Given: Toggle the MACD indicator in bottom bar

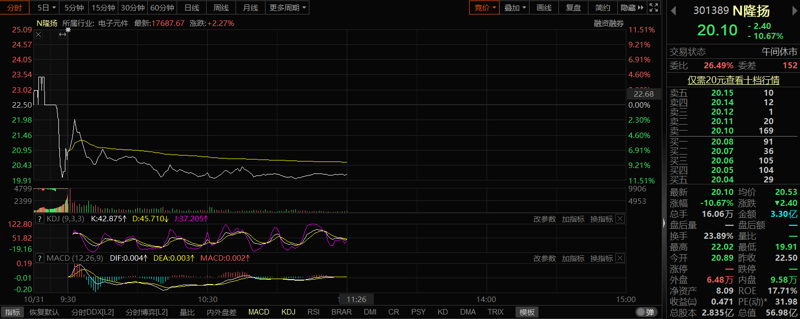Looking at the screenshot, I should coord(259,312).
